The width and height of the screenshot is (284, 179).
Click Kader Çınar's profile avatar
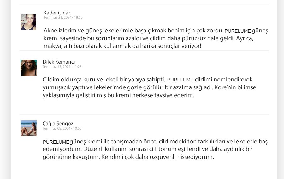(28, 22)
